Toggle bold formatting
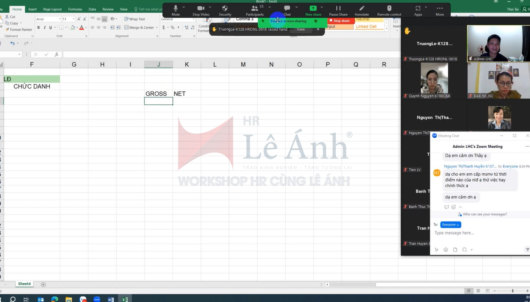 click(39, 27)
